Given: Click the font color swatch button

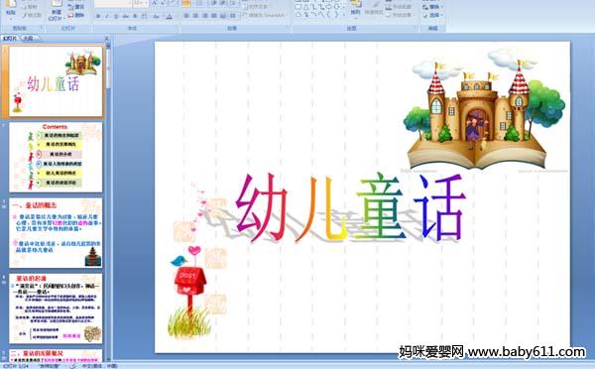Looking at the screenshot, I should point(170,16).
